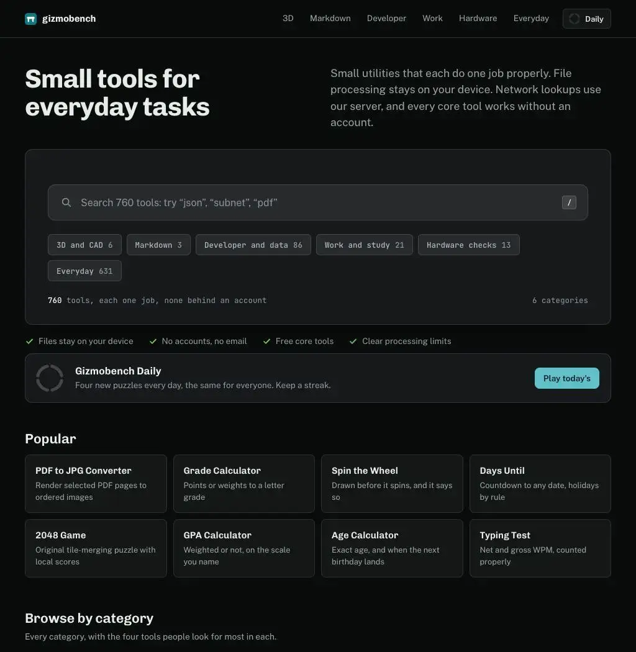Click the slash shortcut key badge
This screenshot has width=636, height=652.
pos(569,202)
